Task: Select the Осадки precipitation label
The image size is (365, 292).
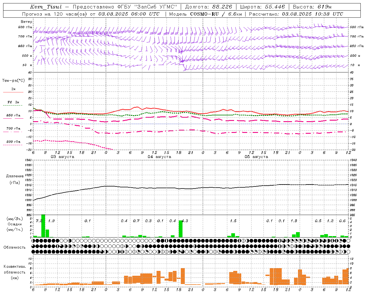Action: tap(15, 224)
